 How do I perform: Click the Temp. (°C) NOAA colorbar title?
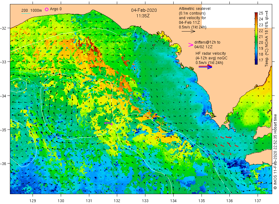pos(266,39)
